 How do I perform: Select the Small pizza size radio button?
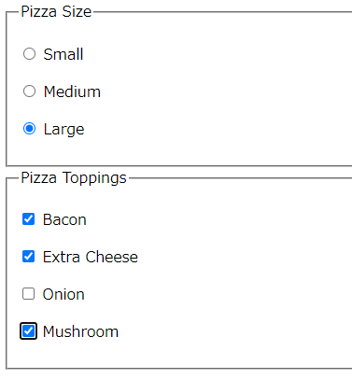click(x=29, y=54)
